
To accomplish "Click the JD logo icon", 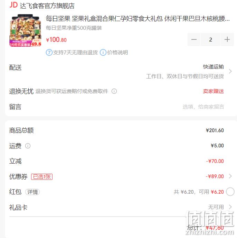I will pos(14,5).
